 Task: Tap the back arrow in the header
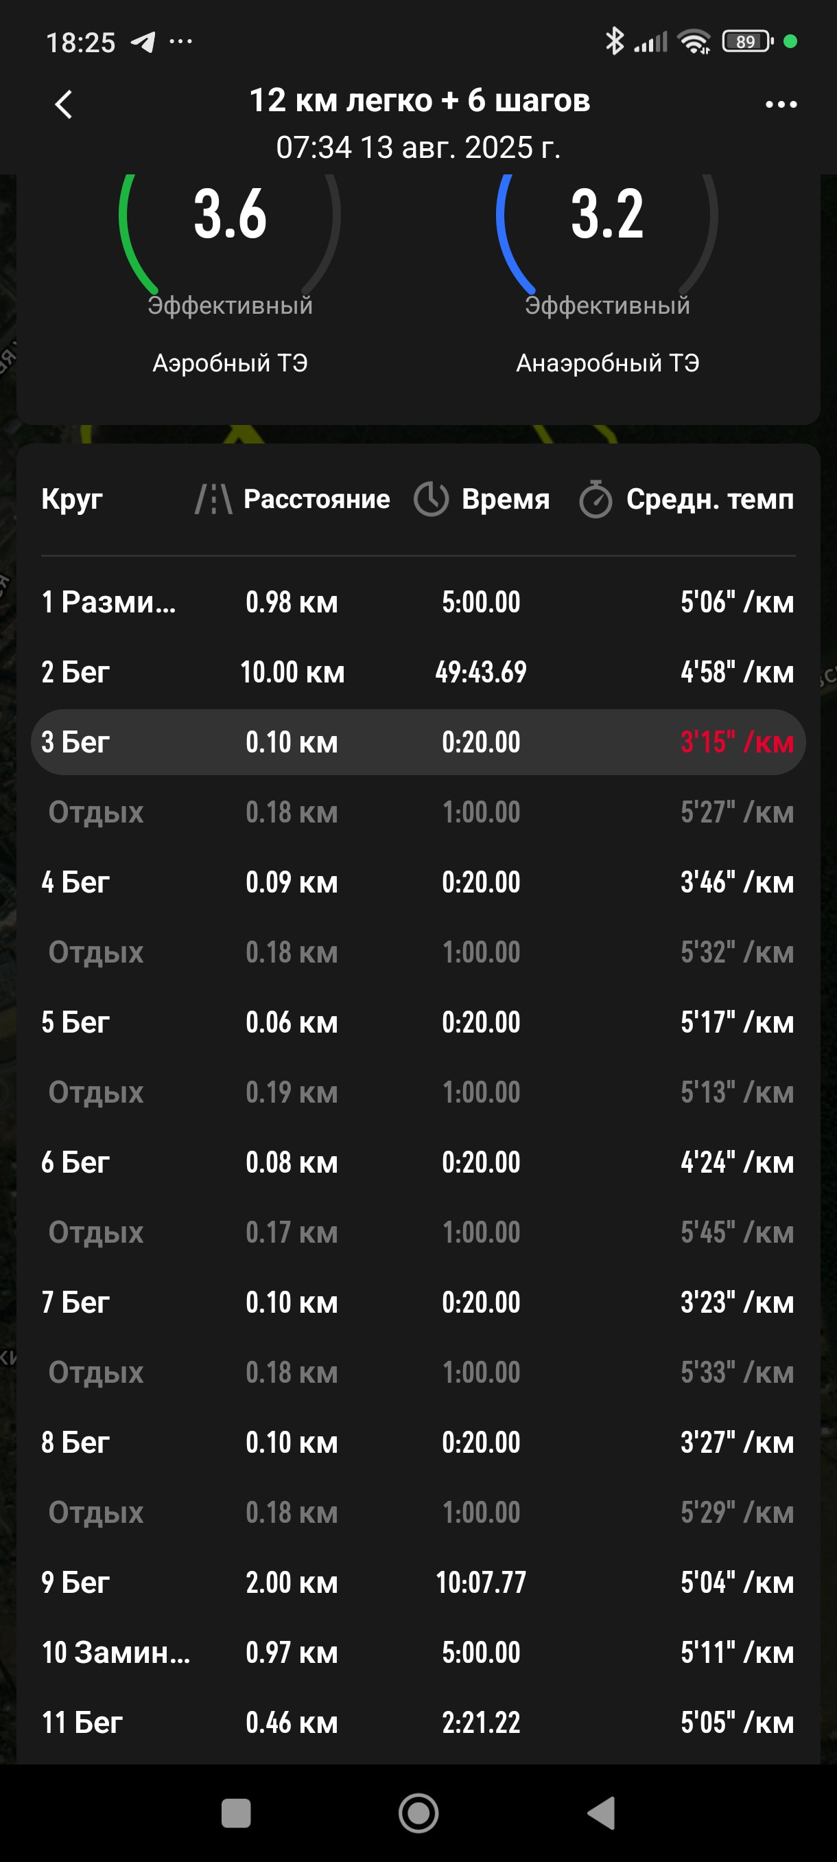[x=64, y=105]
